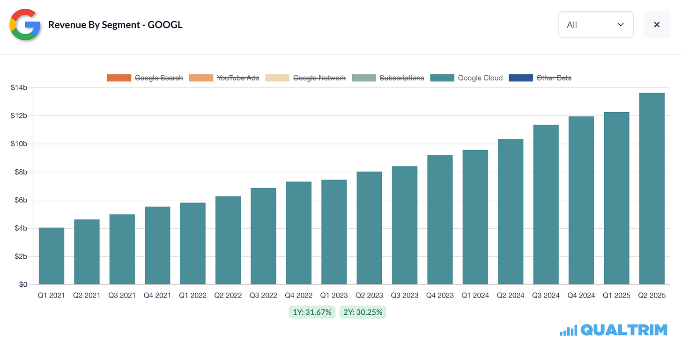Click the Google G logo icon
Viewport: 682px width, 341px height.
[x=25, y=25]
